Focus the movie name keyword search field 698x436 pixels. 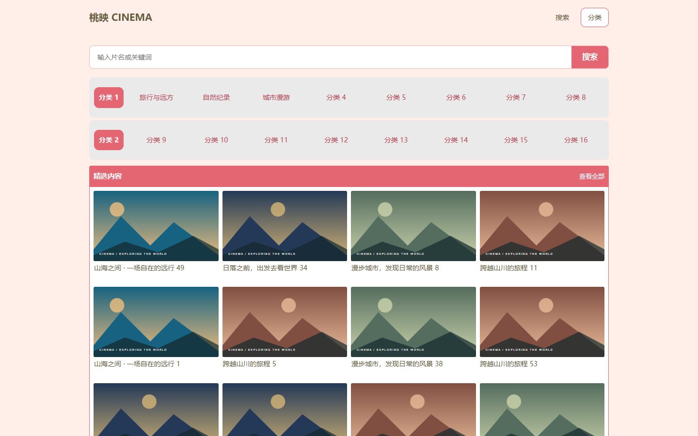point(331,57)
